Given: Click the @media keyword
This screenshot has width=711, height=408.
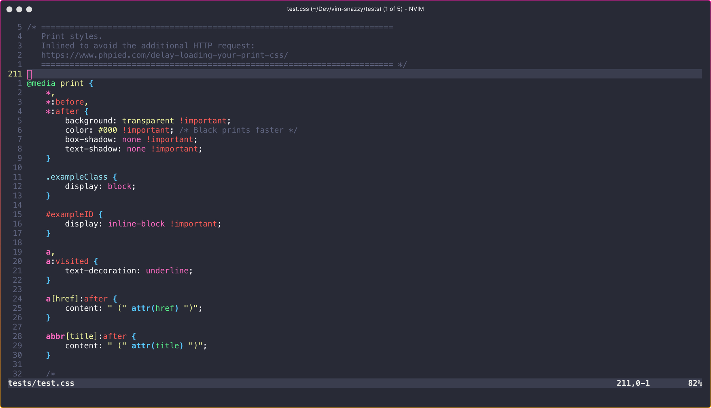Looking at the screenshot, I should click(41, 83).
